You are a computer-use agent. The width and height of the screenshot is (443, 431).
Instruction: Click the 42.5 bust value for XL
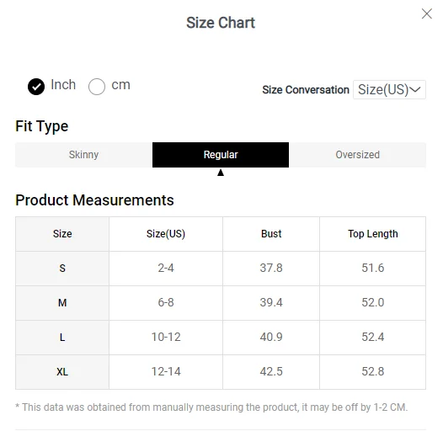pyautogui.click(x=271, y=372)
